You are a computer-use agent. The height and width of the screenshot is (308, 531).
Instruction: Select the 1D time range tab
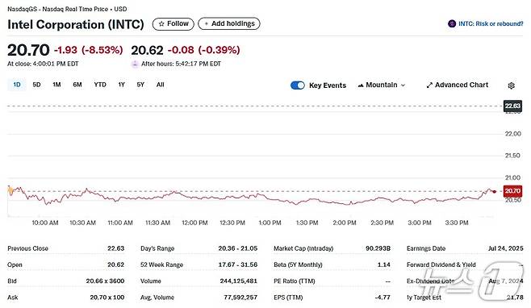pos(17,85)
